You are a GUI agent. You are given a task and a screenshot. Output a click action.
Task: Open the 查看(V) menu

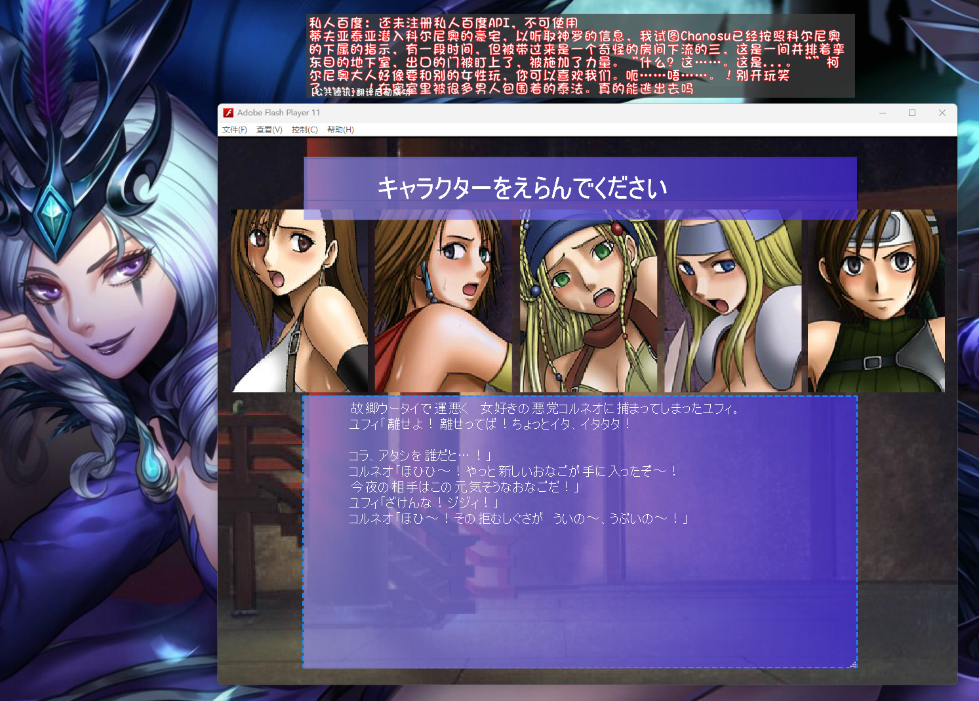pyautogui.click(x=269, y=130)
